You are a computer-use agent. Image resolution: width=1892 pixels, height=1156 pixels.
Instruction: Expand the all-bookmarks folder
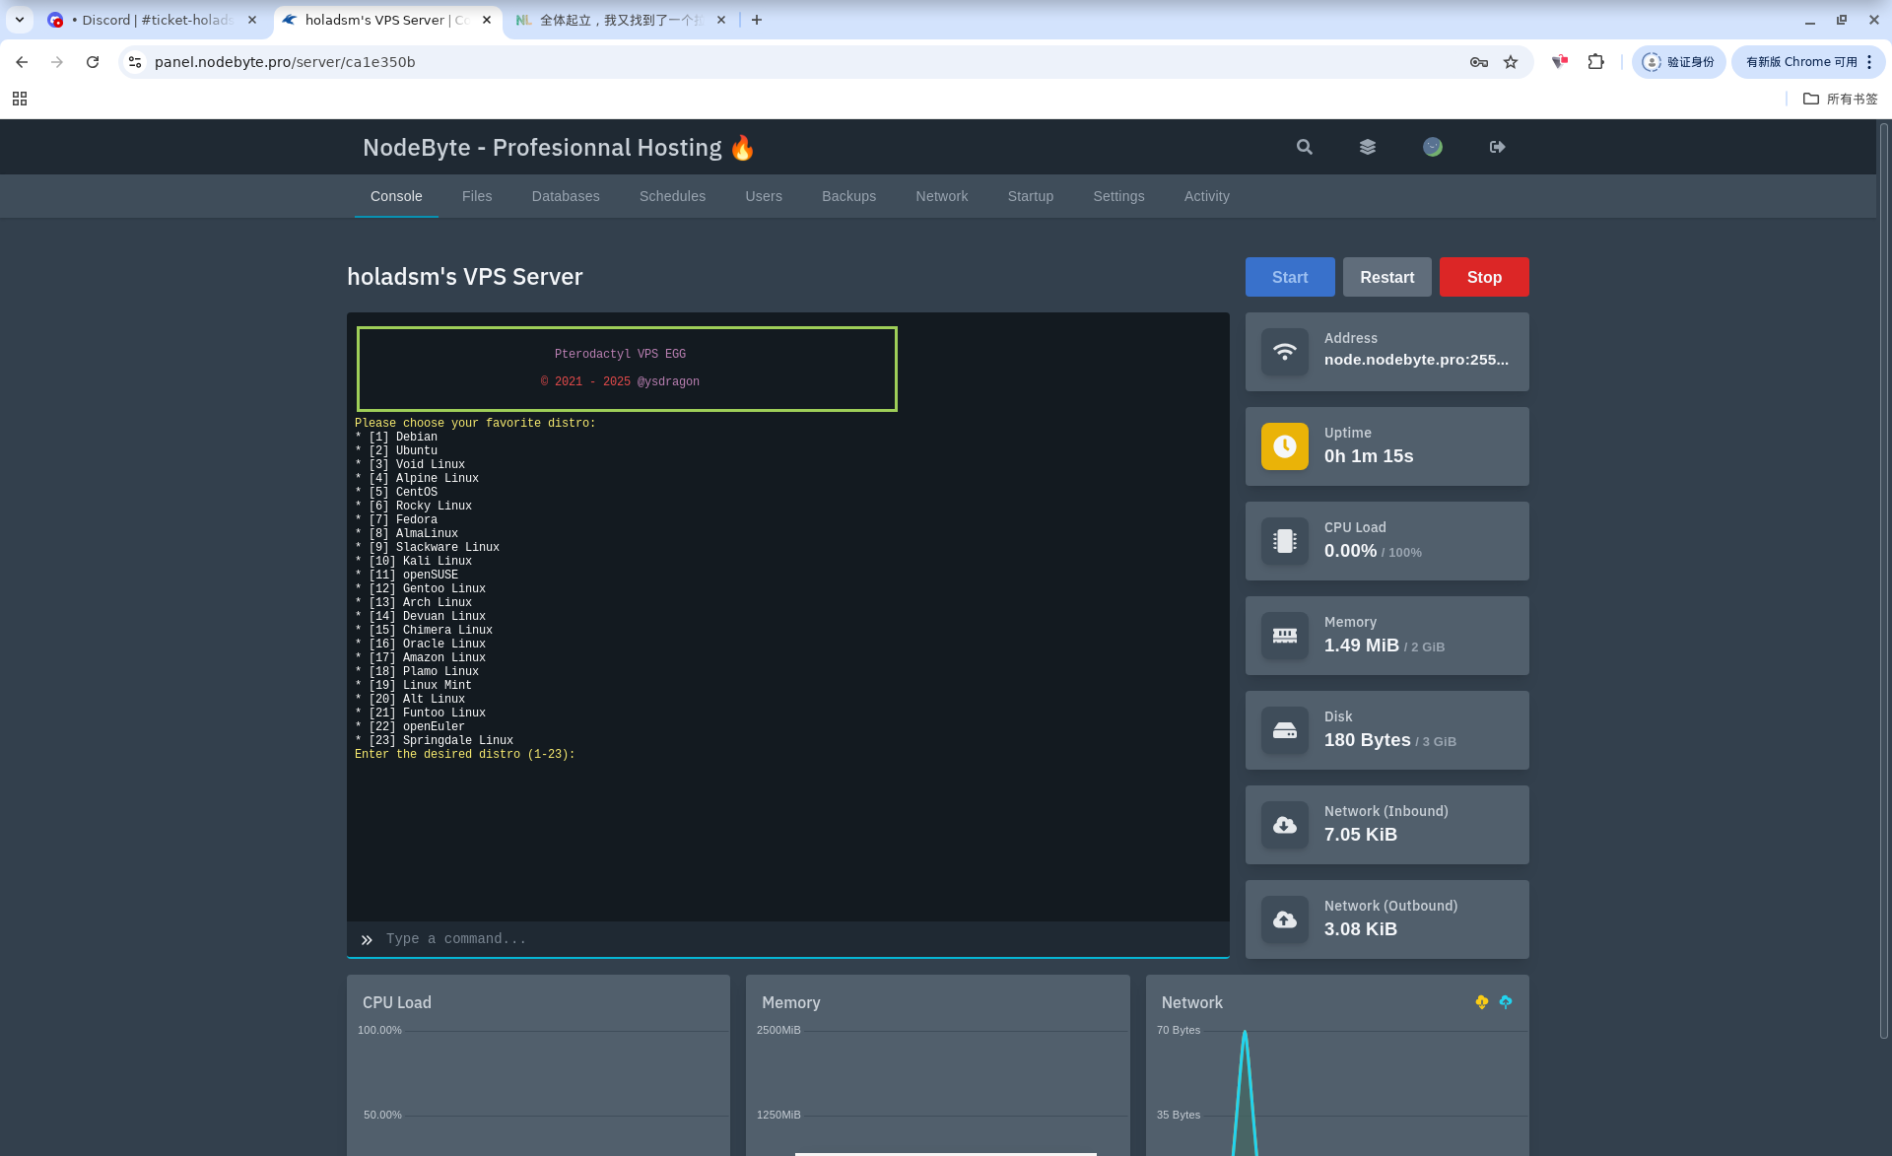tap(1840, 99)
